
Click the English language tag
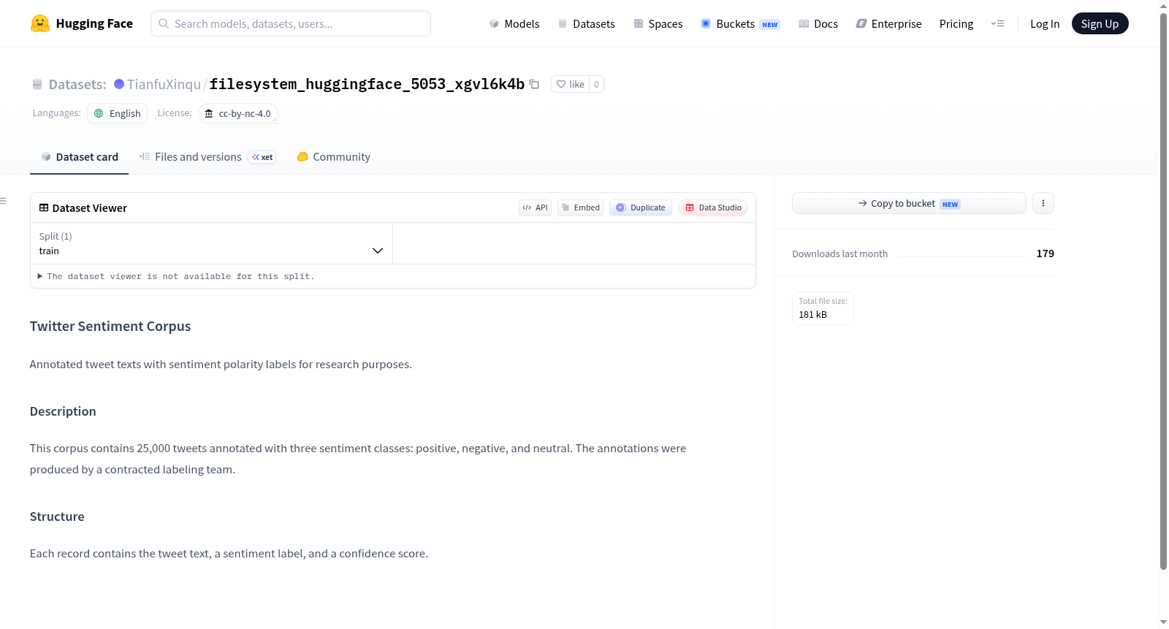[118, 113]
